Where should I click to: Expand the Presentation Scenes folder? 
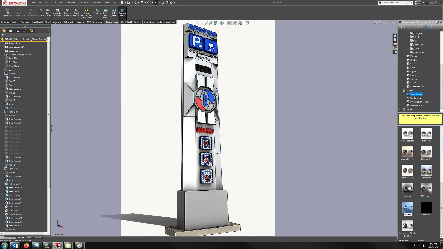[404, 102]
